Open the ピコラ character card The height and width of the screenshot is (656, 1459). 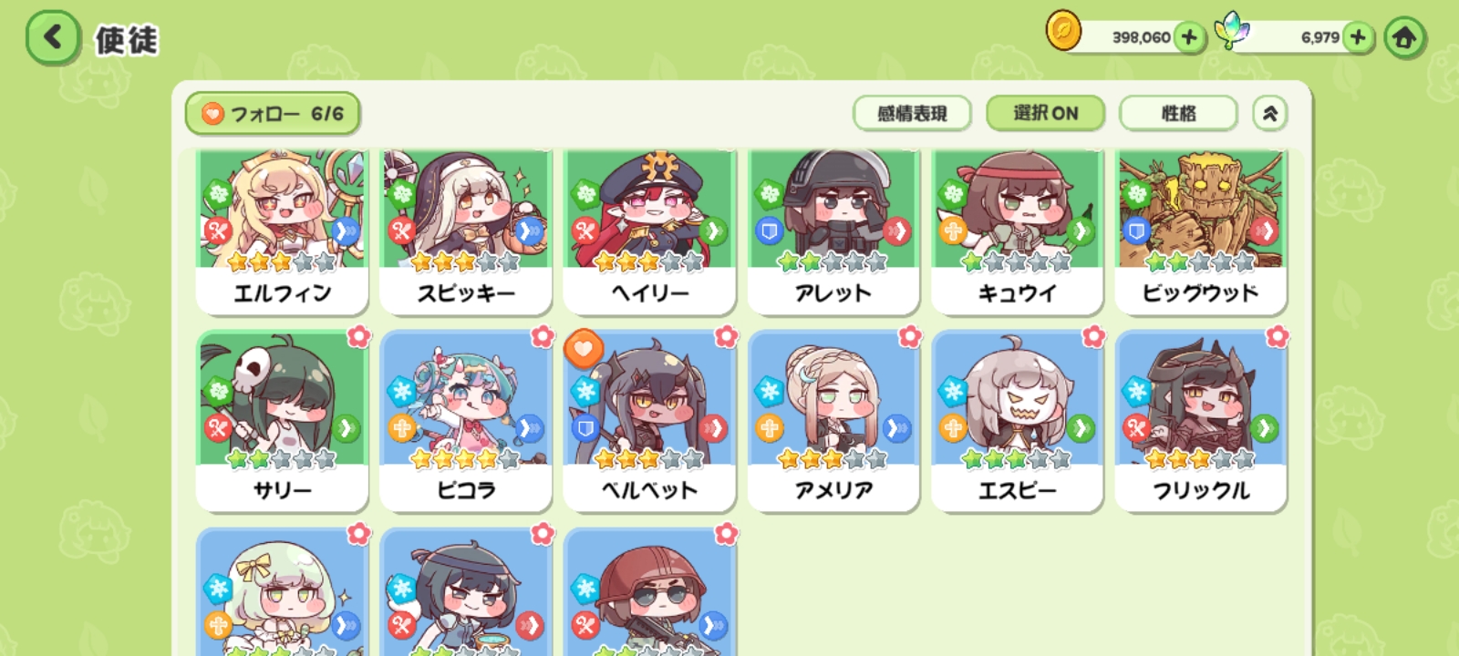pos(466,421)
